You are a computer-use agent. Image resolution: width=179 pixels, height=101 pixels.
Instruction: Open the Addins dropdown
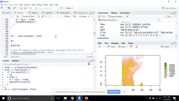tap(70, 8)
